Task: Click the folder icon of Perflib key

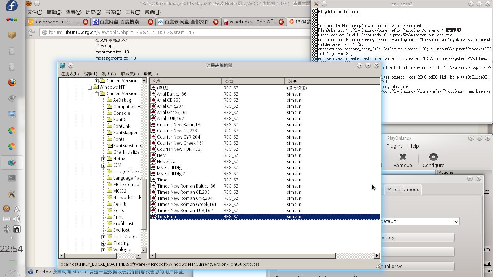Action: (x=109, y=204)
